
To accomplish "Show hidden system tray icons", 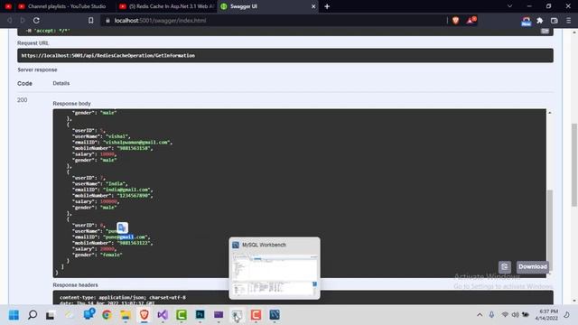I will 480,315.
